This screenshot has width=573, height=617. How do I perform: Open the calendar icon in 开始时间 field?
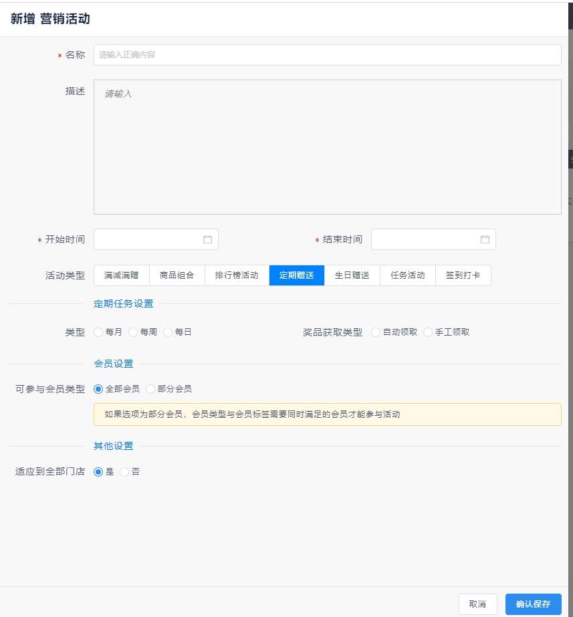[207, 239]
